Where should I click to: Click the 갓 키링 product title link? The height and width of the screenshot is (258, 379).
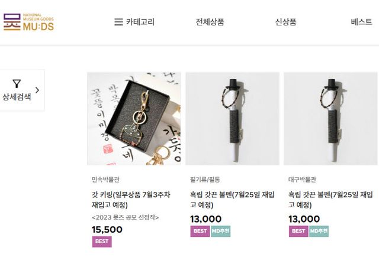click(x=131, y=200)
